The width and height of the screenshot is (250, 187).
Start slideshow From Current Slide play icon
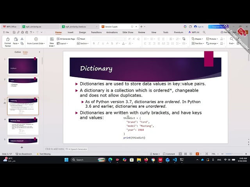(36, 39)
